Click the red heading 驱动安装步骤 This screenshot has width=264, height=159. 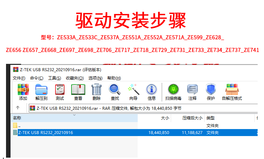pyautogui.click(x=131, y=20)
